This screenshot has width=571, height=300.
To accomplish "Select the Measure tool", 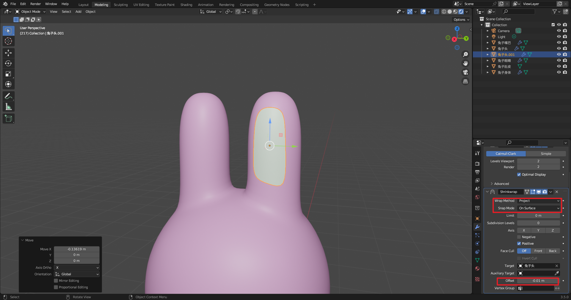I will coord(8,106).
